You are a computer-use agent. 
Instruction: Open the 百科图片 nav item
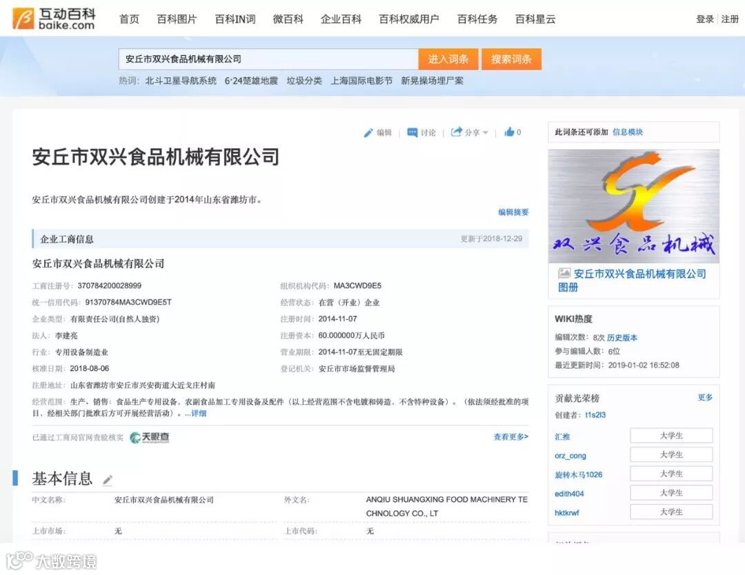177,19
